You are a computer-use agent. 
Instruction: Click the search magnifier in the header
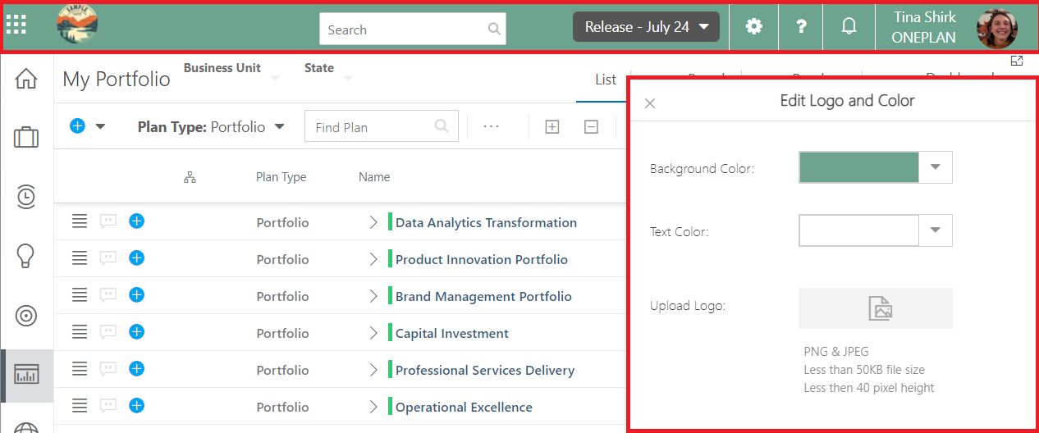coord(494,29)
